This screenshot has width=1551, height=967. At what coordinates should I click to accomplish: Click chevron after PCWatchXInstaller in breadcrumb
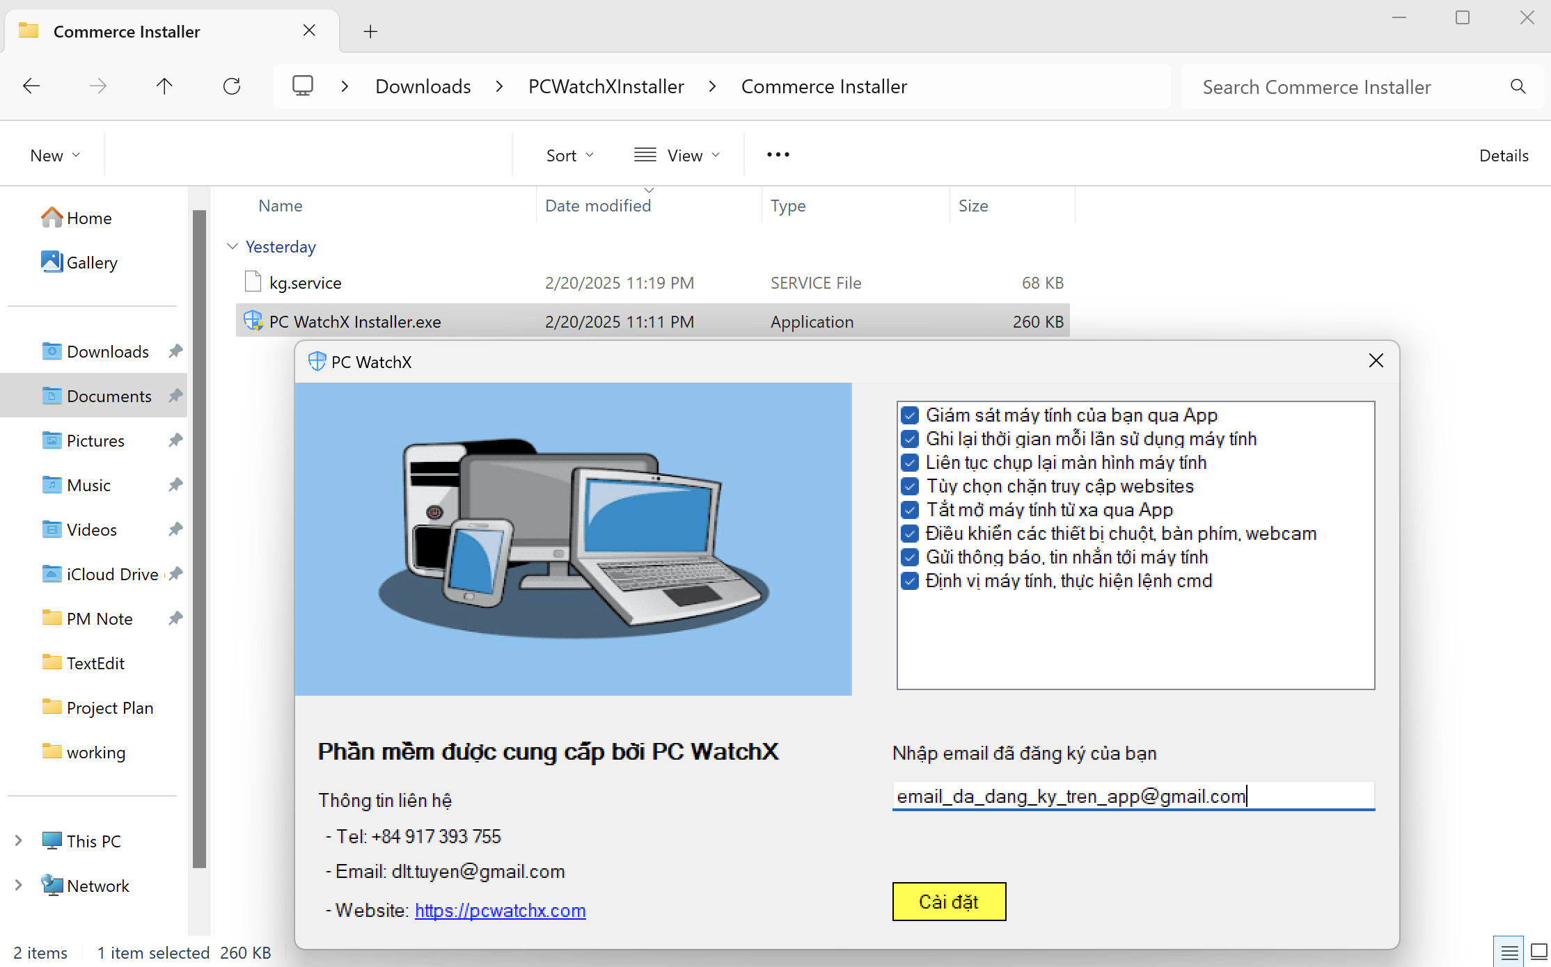point(712,86)
